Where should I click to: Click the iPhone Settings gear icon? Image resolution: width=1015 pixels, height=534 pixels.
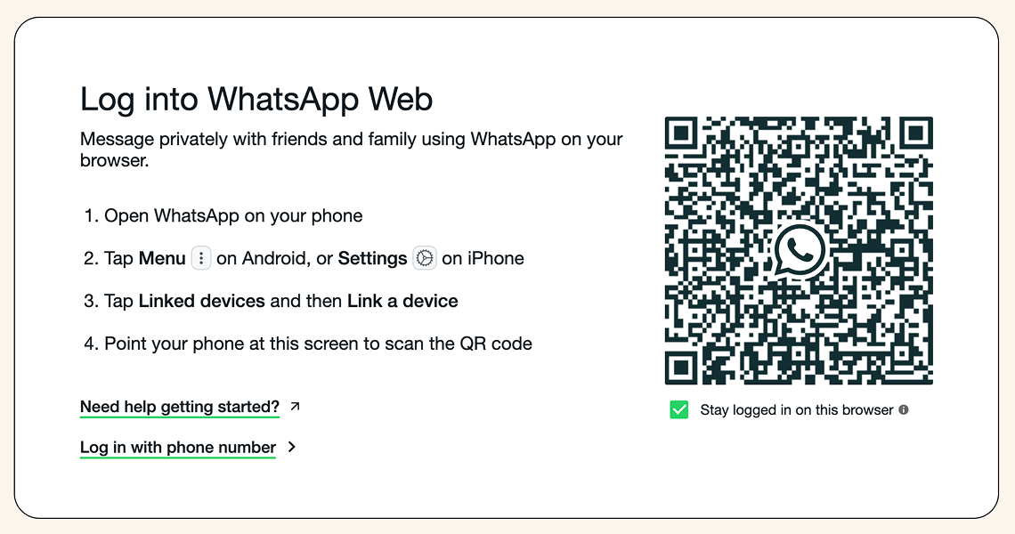(425, 258)
